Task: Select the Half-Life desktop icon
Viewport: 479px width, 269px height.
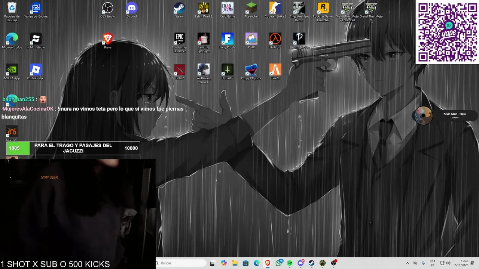Action: click(x=275, y=41)
